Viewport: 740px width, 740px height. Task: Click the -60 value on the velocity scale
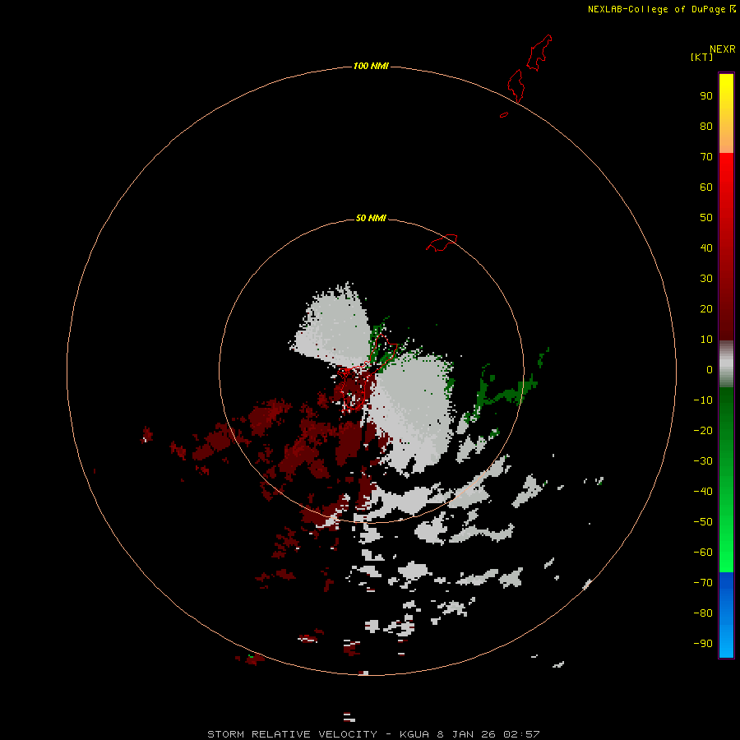(703, 553)
